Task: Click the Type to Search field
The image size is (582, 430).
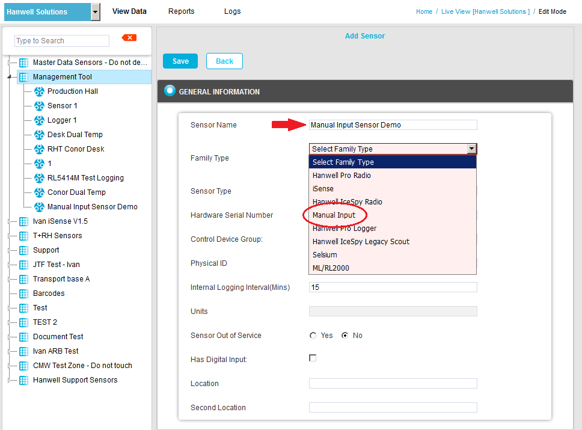Action: click(x=62, y=41)
